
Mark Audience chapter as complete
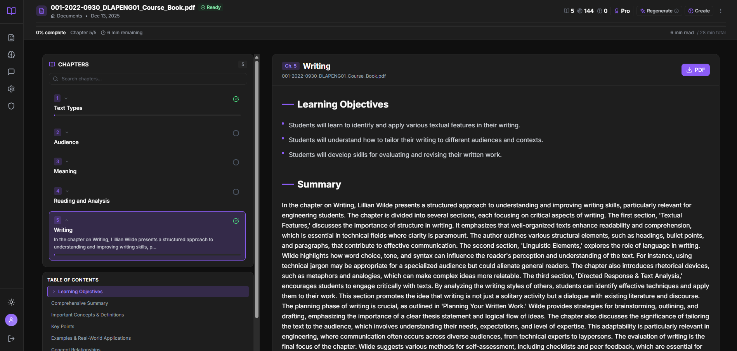point(236,133)
